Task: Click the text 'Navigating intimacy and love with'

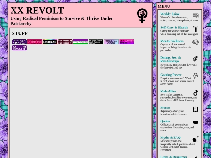Action: (x=179, y=65)
